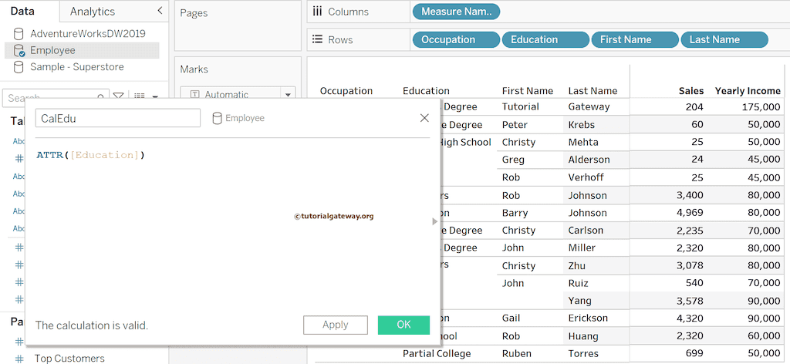Click the Rows shelf icon
The width and height of the screenshot is (790, 364).
coord(316,39)
